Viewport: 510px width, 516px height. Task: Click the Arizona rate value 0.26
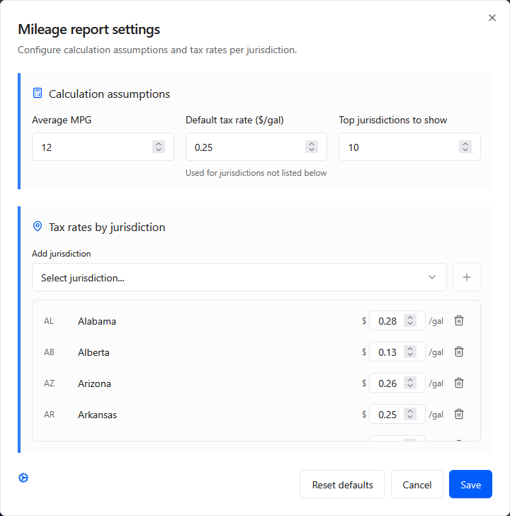pyautogui.click(x=387, y=383)
